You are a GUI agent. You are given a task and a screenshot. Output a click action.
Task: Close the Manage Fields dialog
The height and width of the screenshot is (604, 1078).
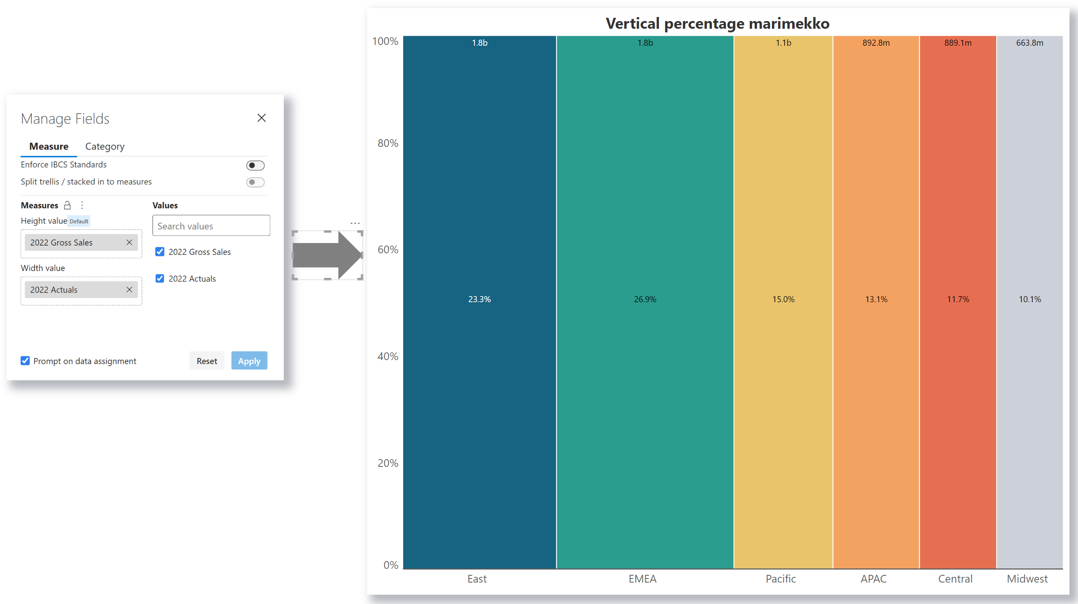coord(262,118)
